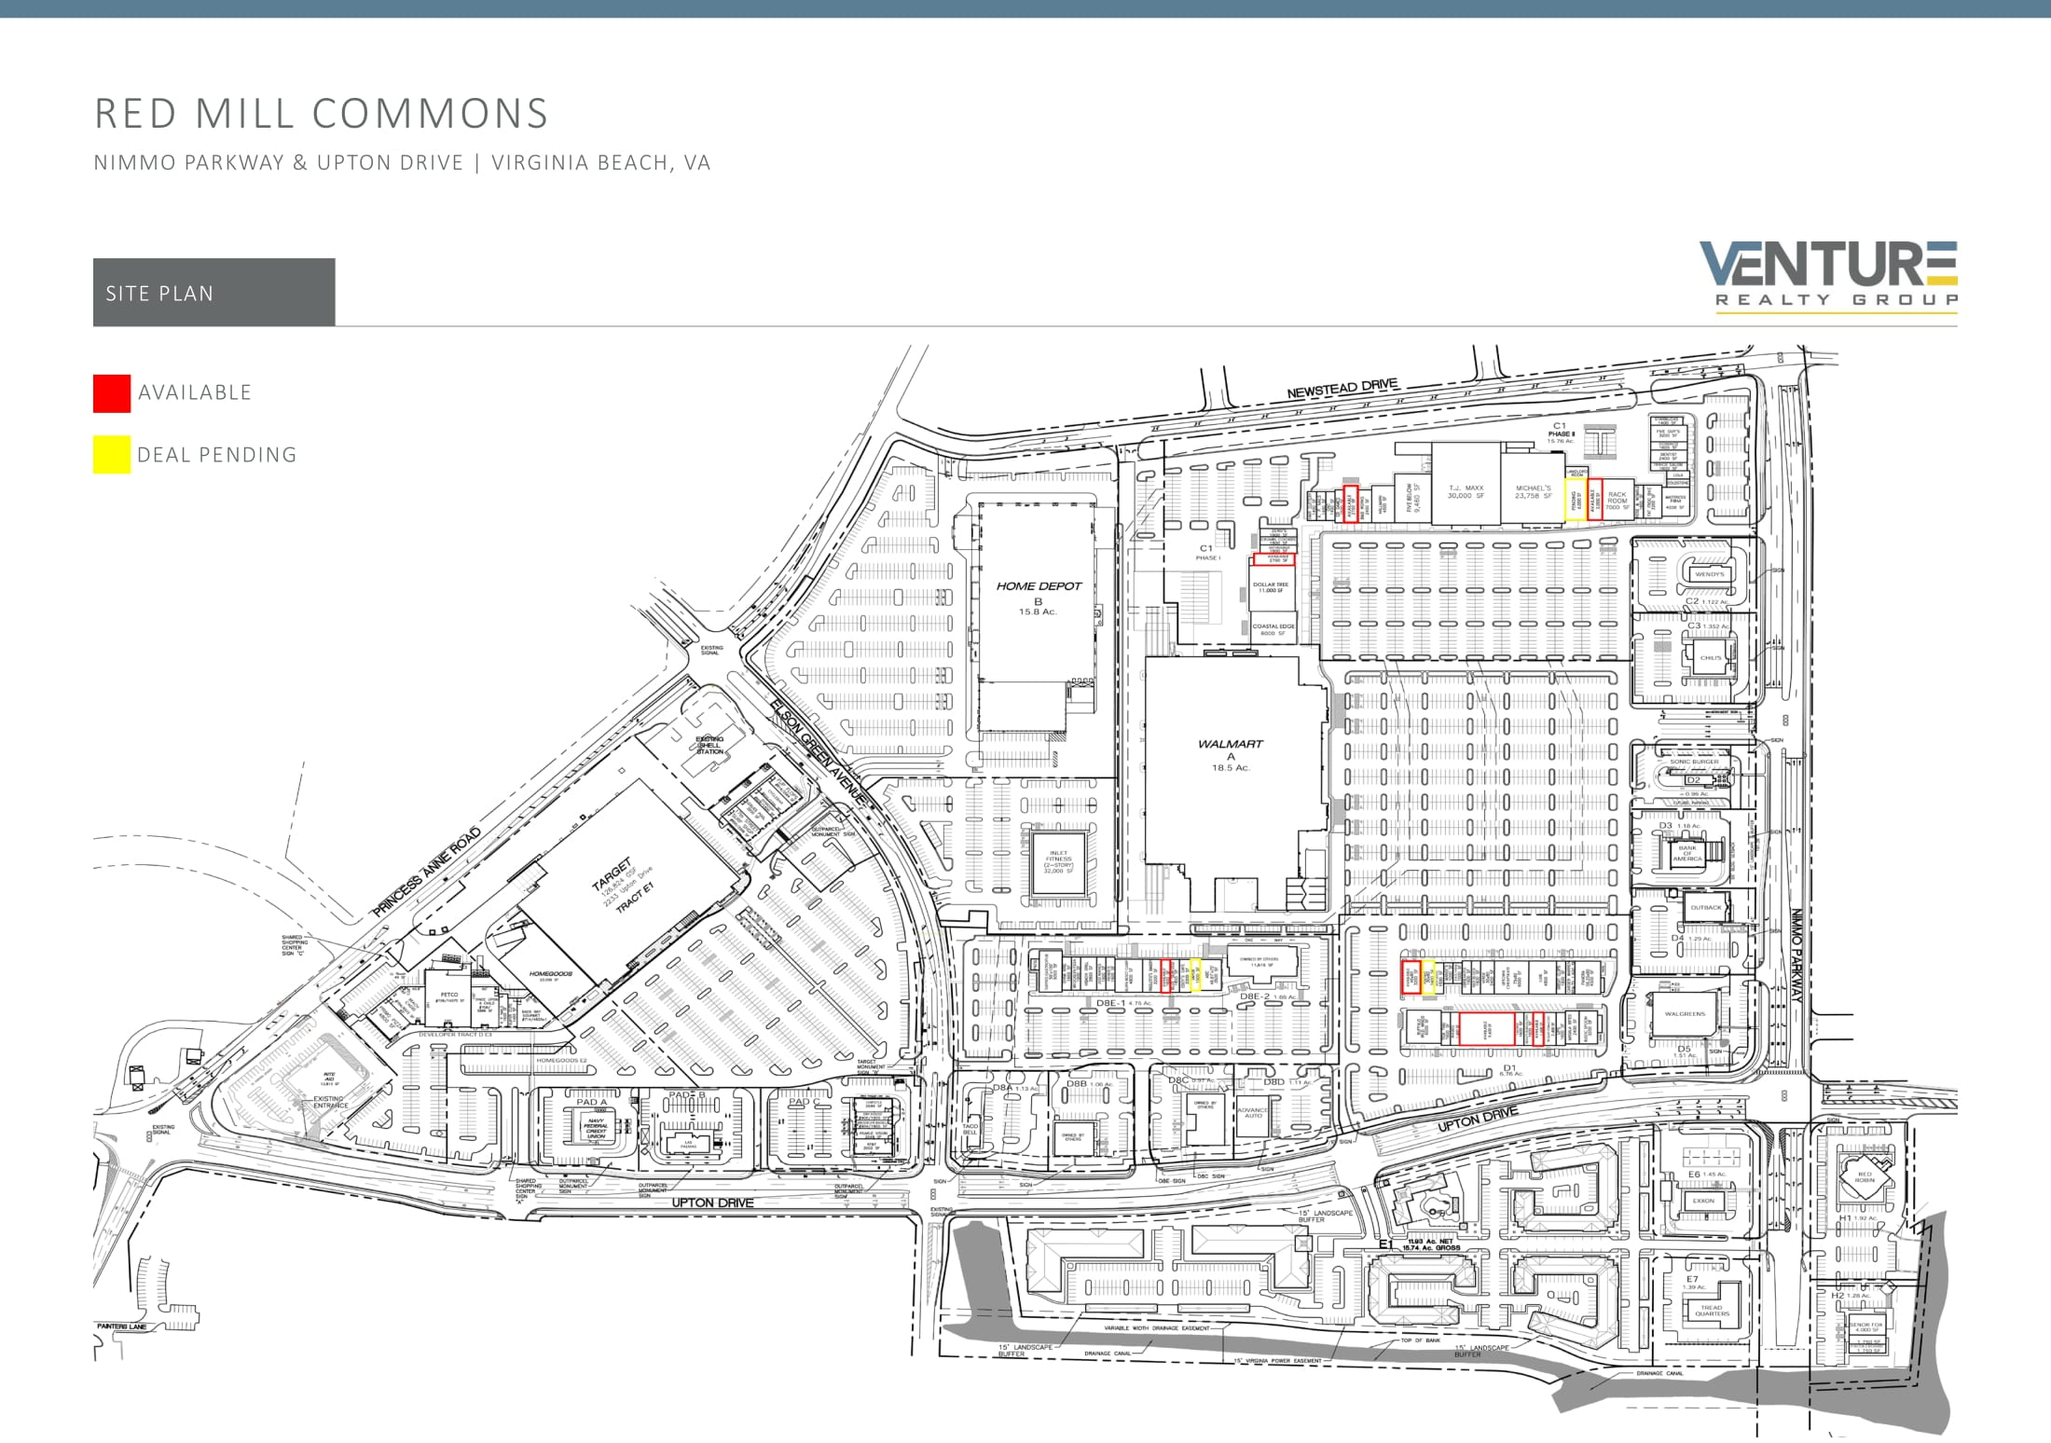The height and width of the screenshot is (1443, 2051).
Task: Click the yellow DEAL PENDING legend swatch
Action: [x=112, y=455]
